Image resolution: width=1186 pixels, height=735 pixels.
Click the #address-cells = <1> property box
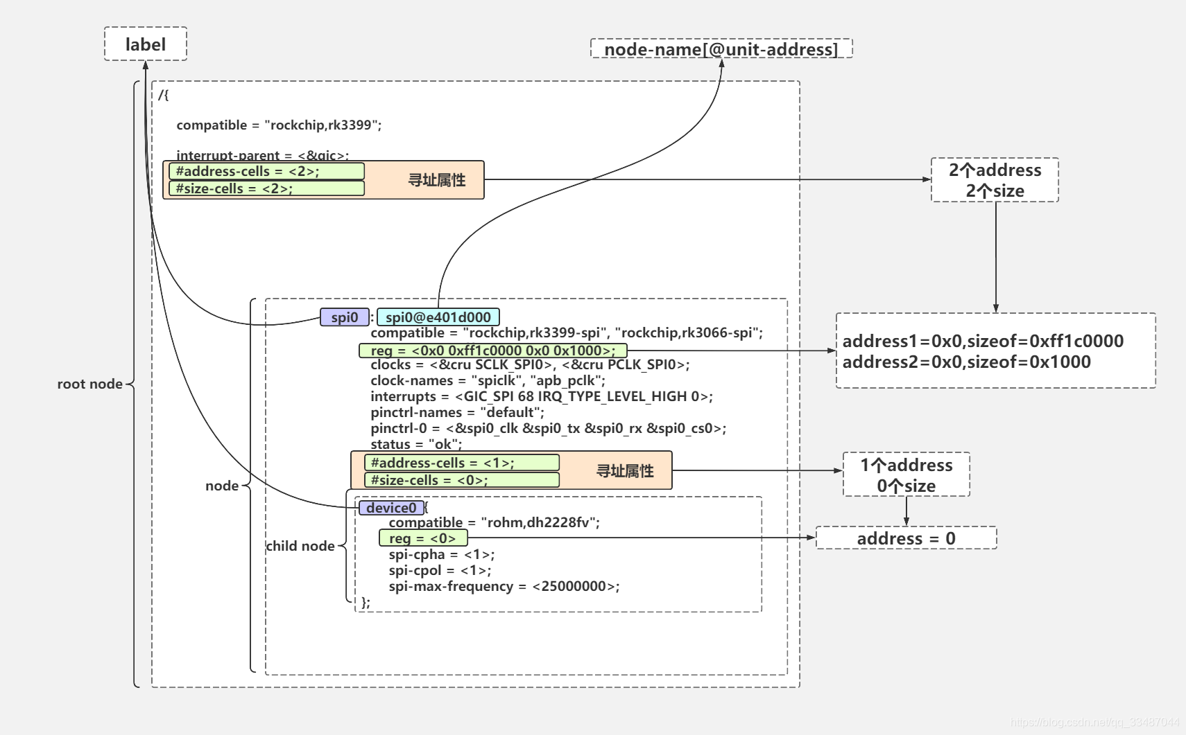point(462,463)
